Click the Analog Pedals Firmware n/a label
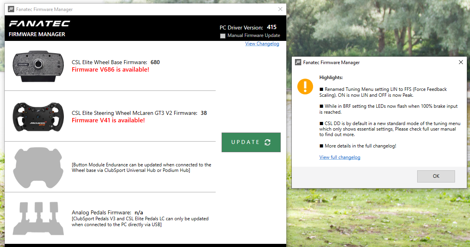 tap(107, 212)
